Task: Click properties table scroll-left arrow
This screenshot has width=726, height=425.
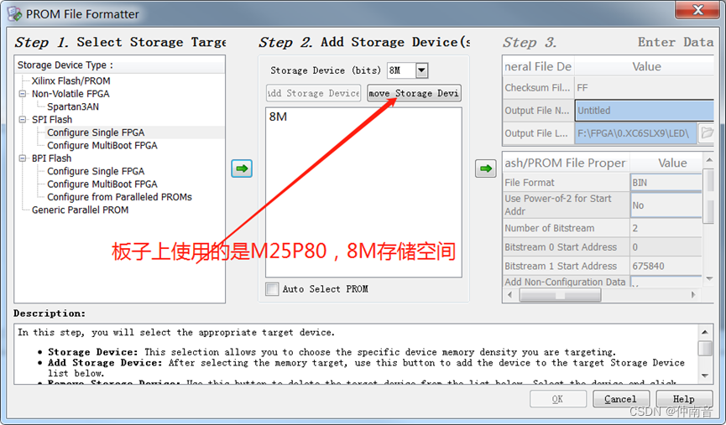Action: coord(509,294)
